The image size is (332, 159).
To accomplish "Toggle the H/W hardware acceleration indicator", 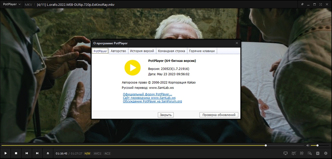I will click(88, 154).
